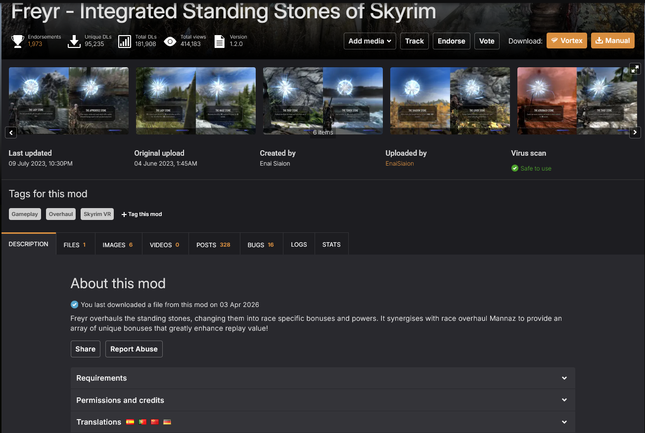Click the last-downloaded notice dated 03 Apr 2026
Image resolution: width=645 pixels, height=433 pixels.
click(x=170, y=304)
